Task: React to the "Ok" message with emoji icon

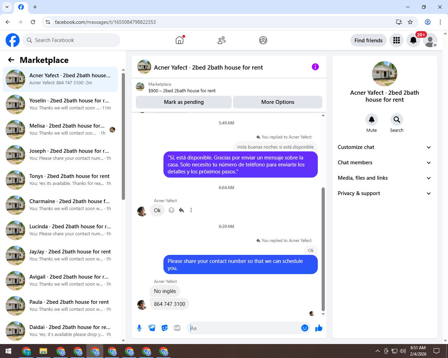Action: pos(171,210)
